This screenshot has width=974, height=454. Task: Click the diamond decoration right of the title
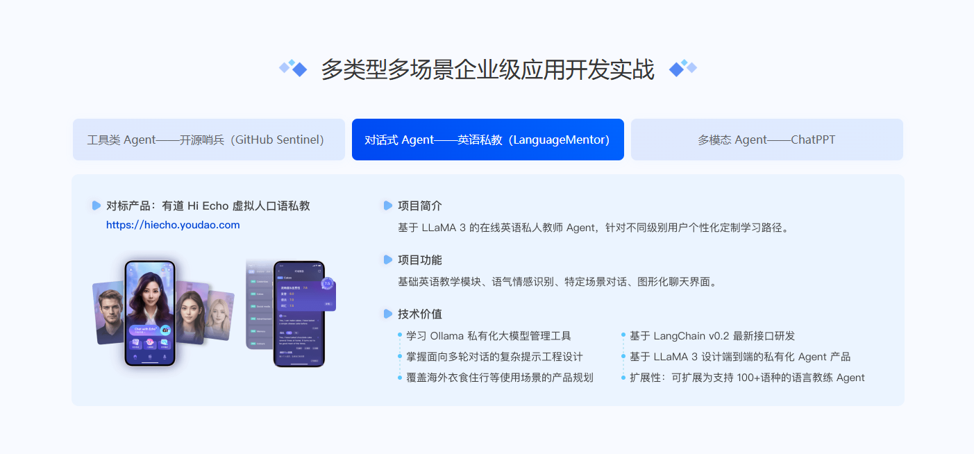point(683,68)
